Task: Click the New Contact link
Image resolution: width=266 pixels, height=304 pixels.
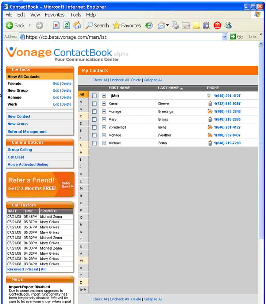Action: (x=19, y=117)
